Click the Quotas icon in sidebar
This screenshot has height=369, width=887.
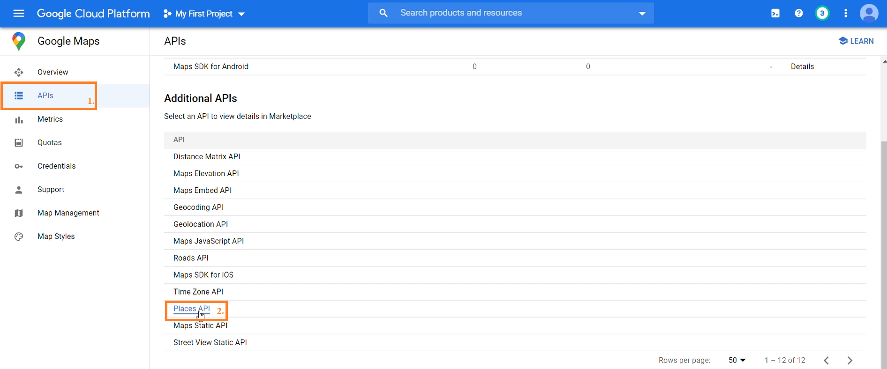click(19, 143)
